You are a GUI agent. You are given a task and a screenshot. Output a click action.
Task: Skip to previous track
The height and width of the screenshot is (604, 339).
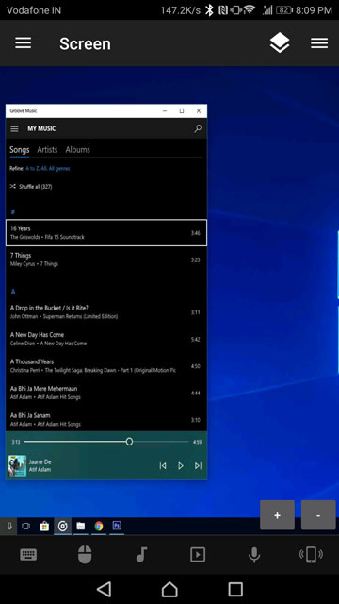click(x=163, y=465)
